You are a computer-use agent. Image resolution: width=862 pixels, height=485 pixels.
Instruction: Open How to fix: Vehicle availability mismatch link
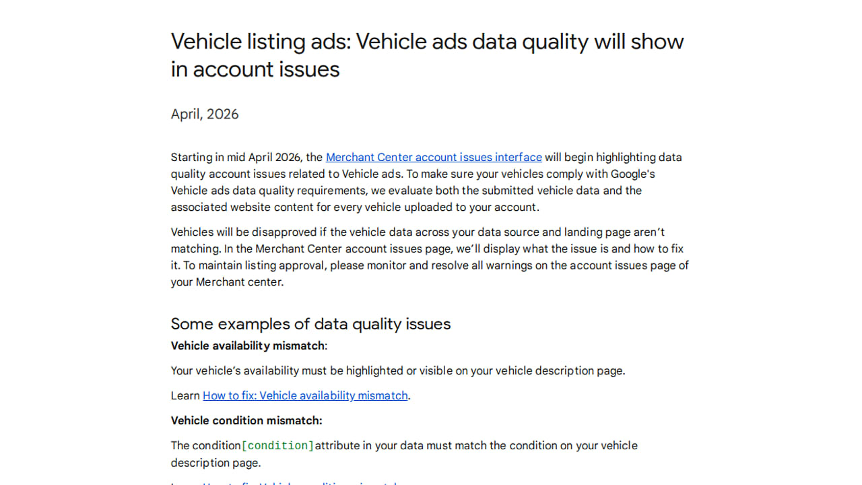pyautogui.click(x=305, y=395)
